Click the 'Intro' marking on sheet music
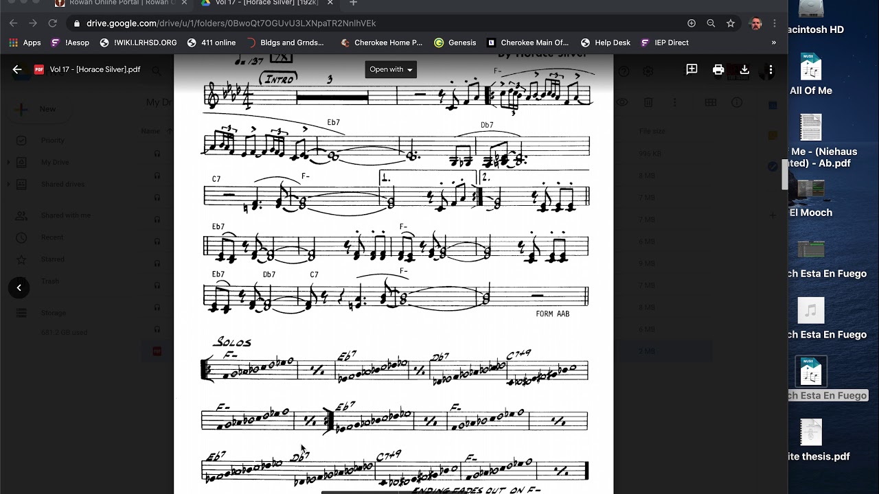Screen dimensions: 879x494 coord(279,80)
